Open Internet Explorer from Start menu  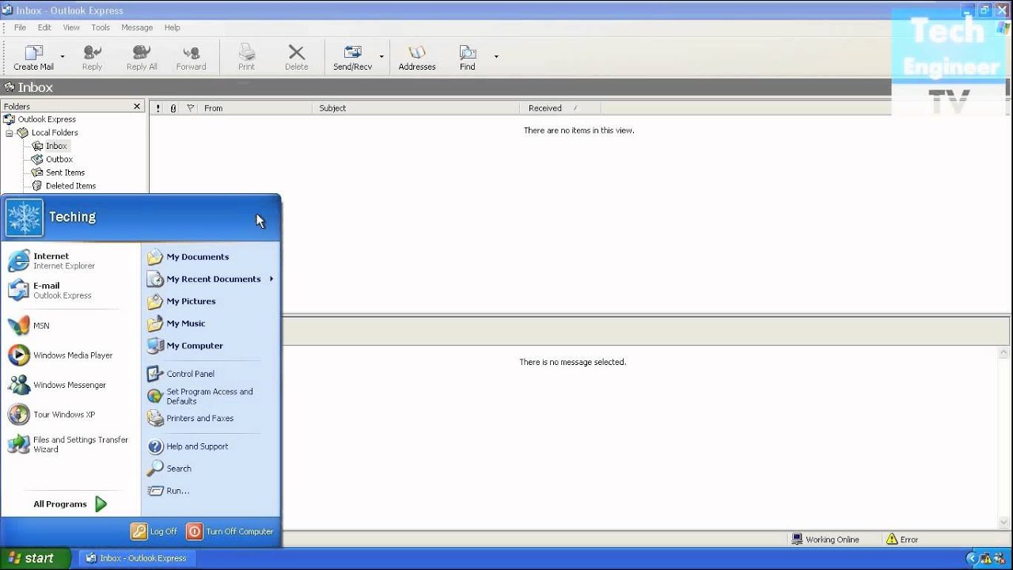(71, 260)
